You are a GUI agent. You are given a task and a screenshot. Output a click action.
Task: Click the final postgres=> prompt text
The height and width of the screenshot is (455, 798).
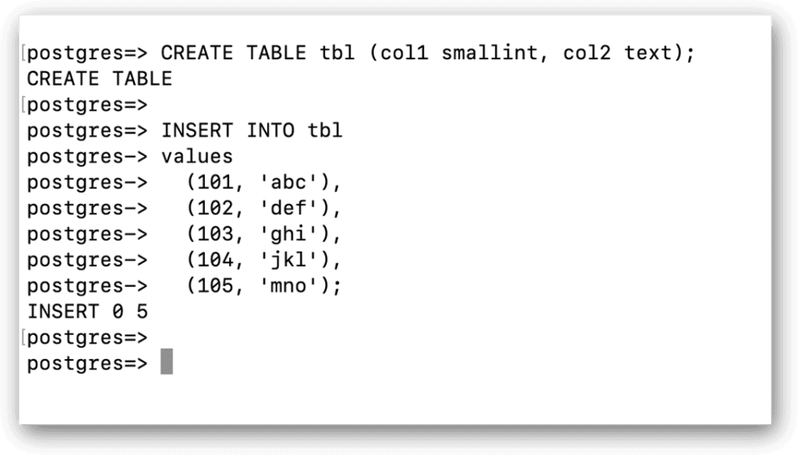pyautogui.click(x=87, y=365)
